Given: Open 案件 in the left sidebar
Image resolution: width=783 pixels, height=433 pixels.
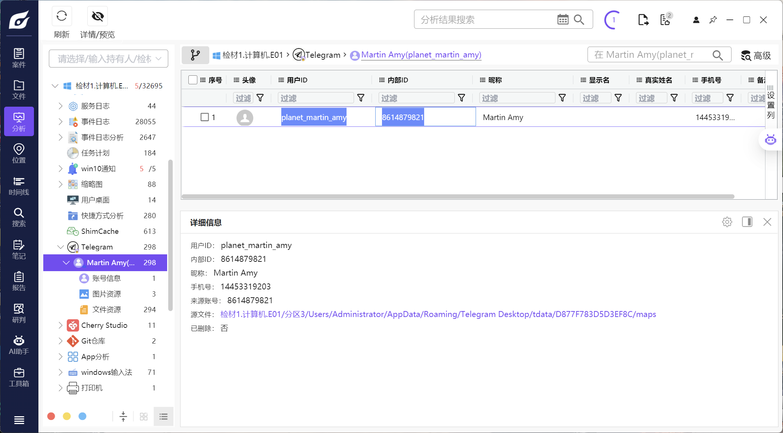Looking at the screenshot, I should click(19, 58).
